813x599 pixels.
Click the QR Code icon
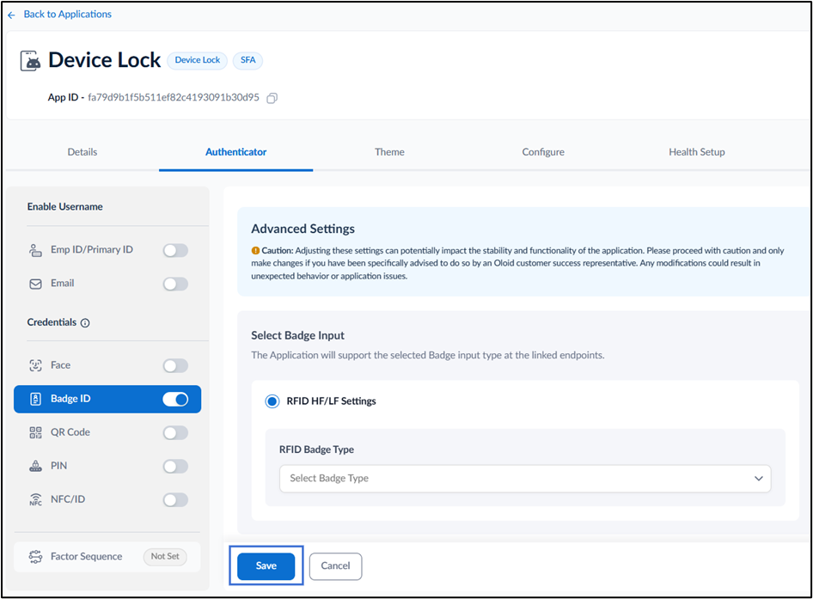click(x=35, y=432)
